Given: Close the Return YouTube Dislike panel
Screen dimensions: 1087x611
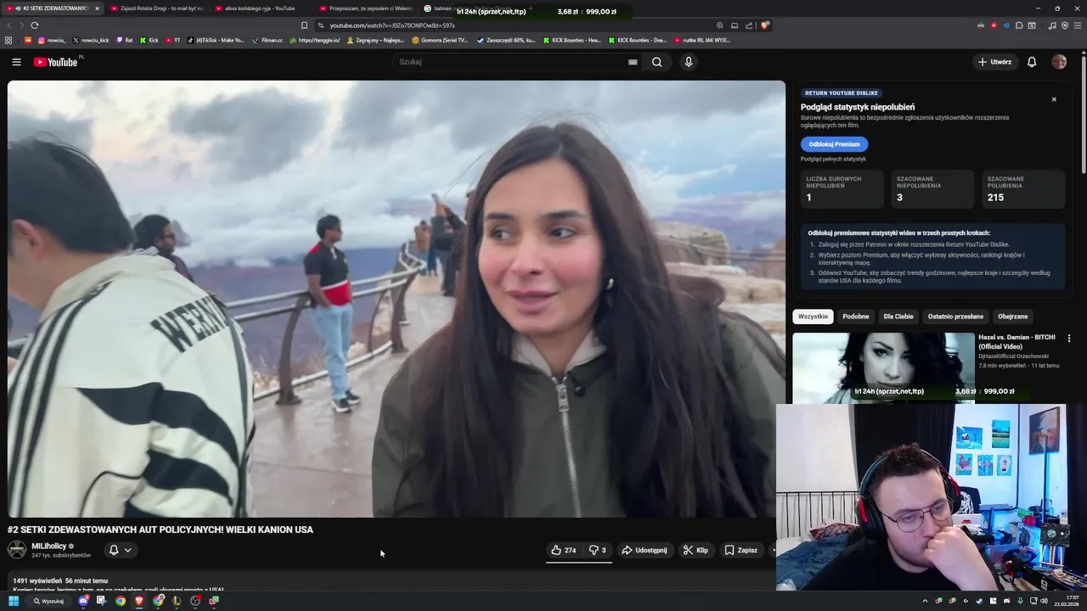Looking at the screenshot, I should (x=1054, y=99).
